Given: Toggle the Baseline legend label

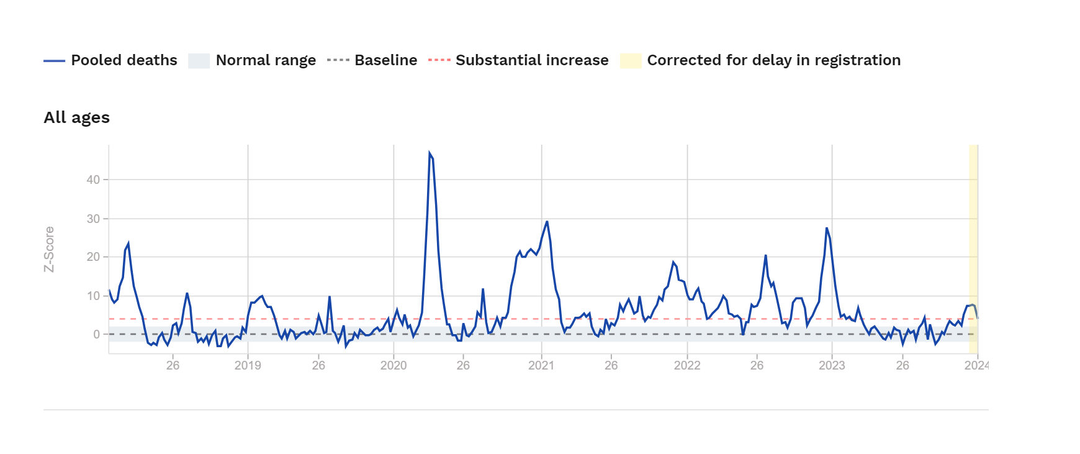Looking at the screenshot, I should click(385, 60).
